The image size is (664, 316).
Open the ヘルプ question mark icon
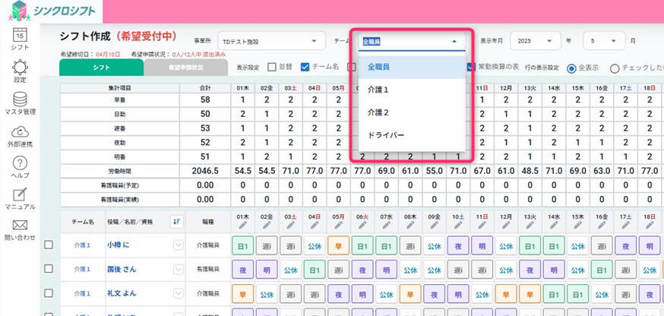[x=20, y=163]
